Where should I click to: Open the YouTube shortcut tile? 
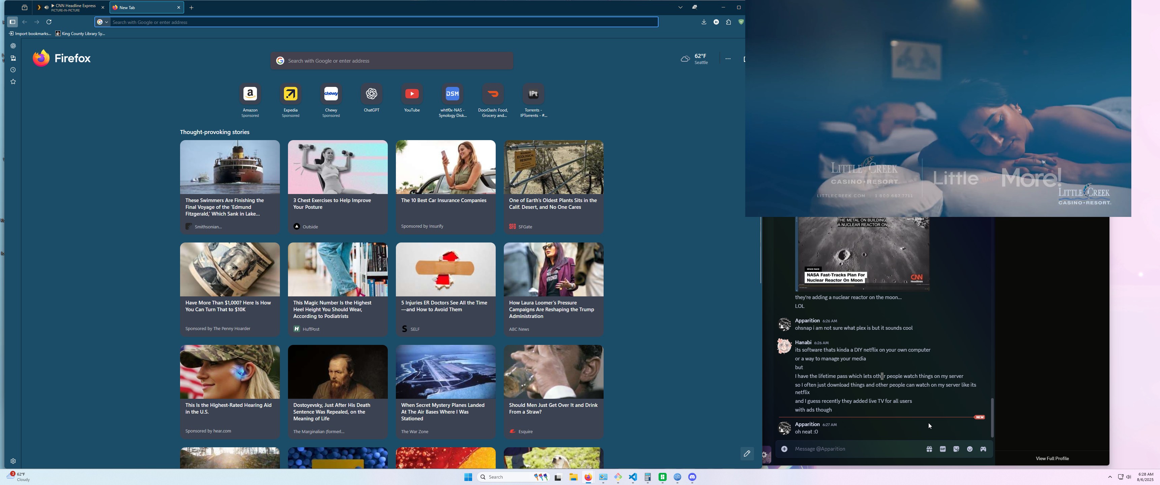click(x=412, y=97)
